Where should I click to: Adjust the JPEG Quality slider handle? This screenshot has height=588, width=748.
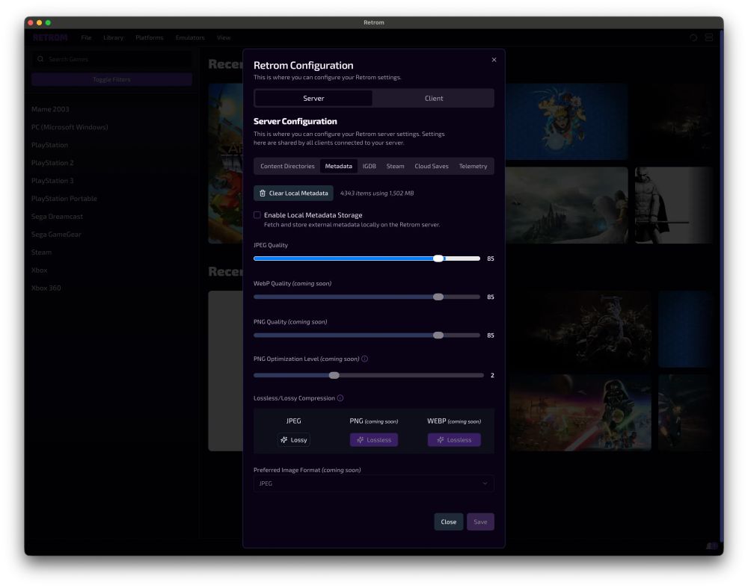pyautogui.click(x=438, y=259)
